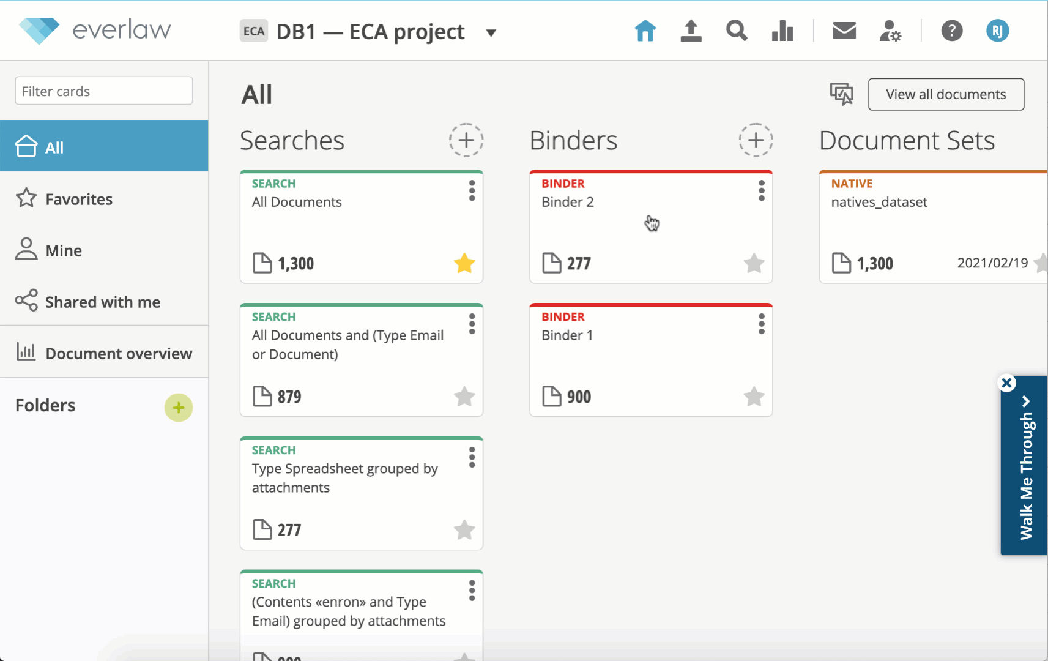The image size is (1048, 661).
Task: Open options menu for Binder 2
Action: pos(762,191)
